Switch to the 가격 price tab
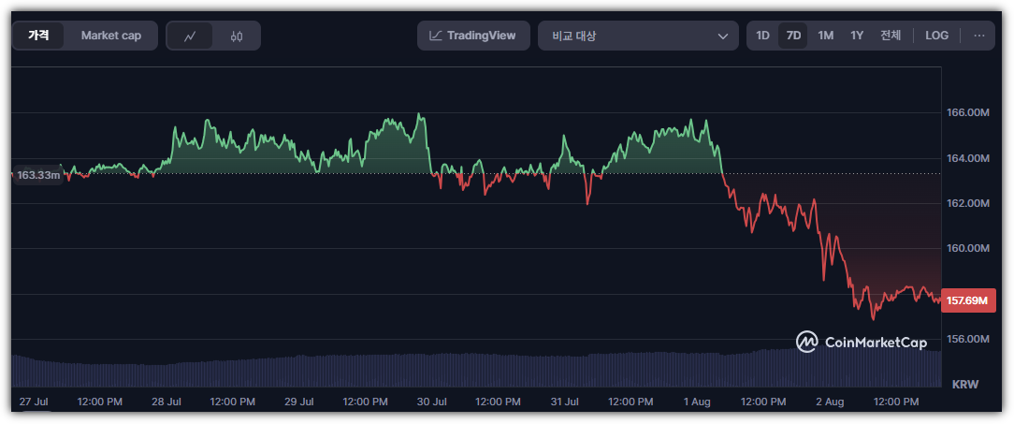The image size is (1014, 424). 38,36
